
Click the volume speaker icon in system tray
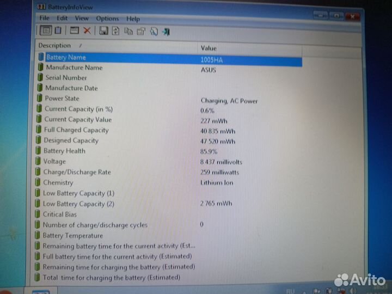tap(352, 291)
